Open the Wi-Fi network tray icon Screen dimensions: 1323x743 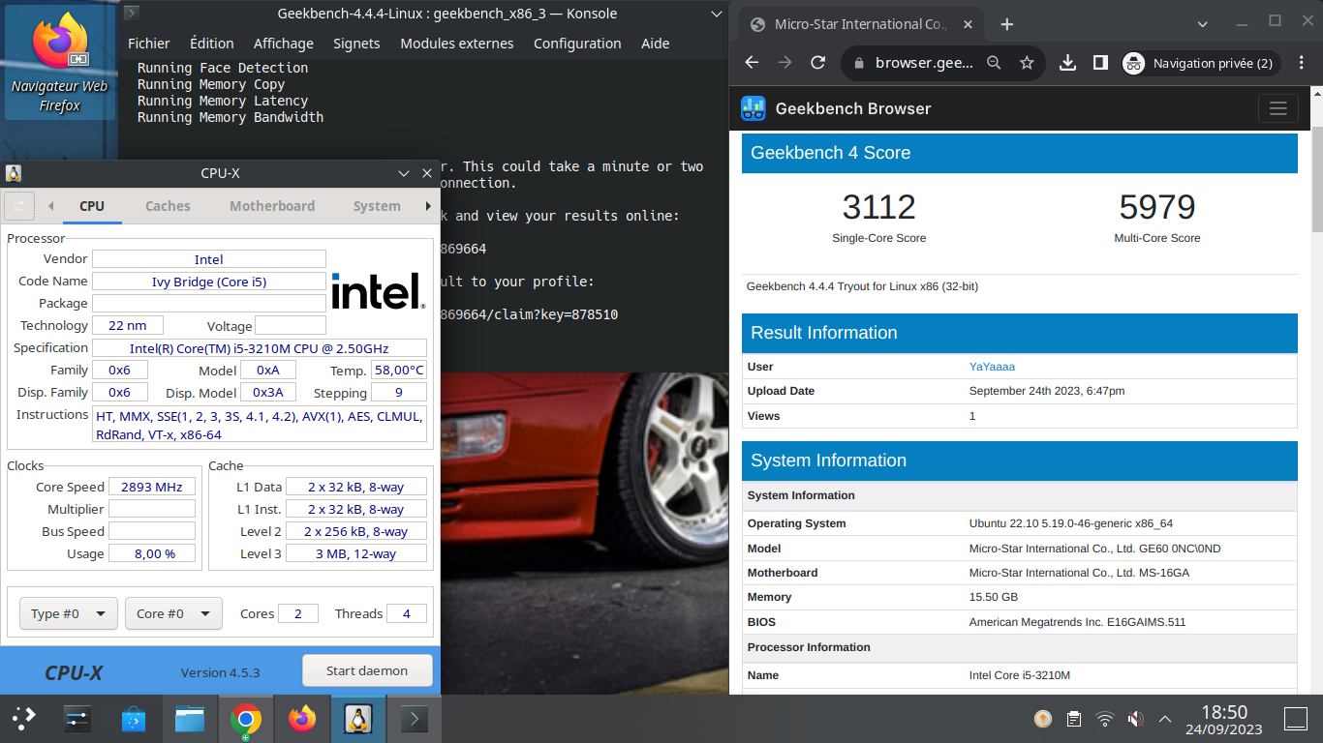(x=1105, y=719)
